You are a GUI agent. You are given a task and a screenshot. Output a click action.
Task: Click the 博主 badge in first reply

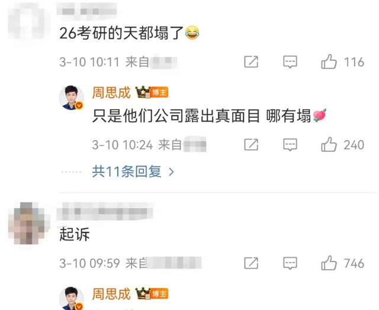(x=159, y=92)
